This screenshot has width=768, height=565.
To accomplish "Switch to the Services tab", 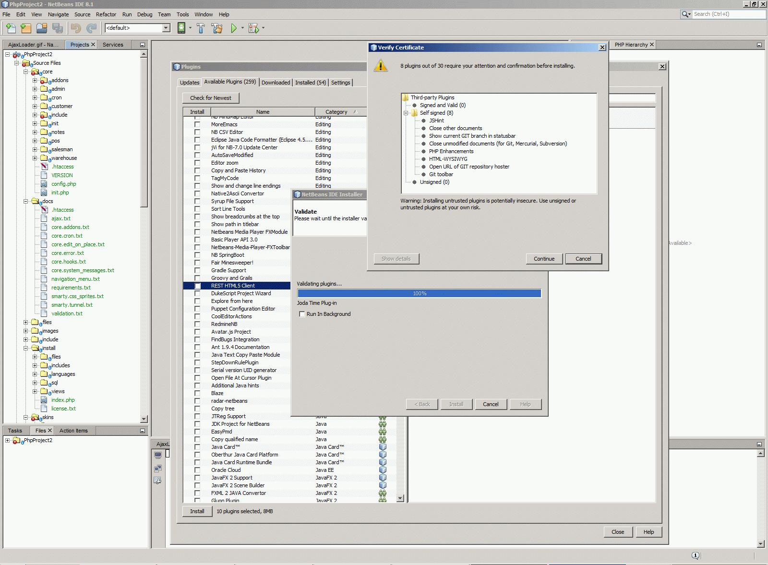I will pyautogui.click(x=113, y=45).
